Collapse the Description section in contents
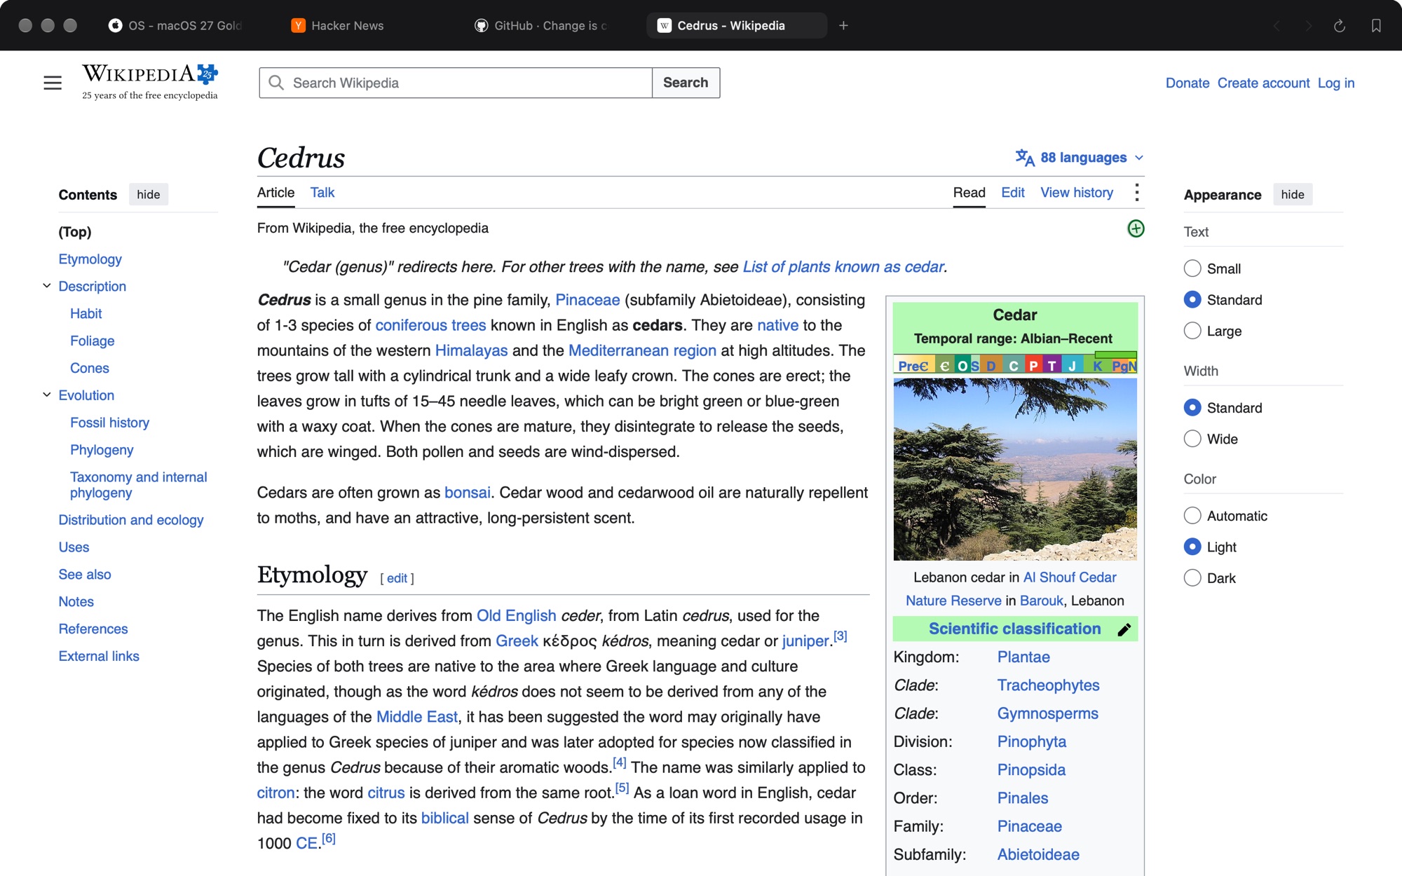The width and height of the screenshot is (1402, 876). [x=47, y=286]
